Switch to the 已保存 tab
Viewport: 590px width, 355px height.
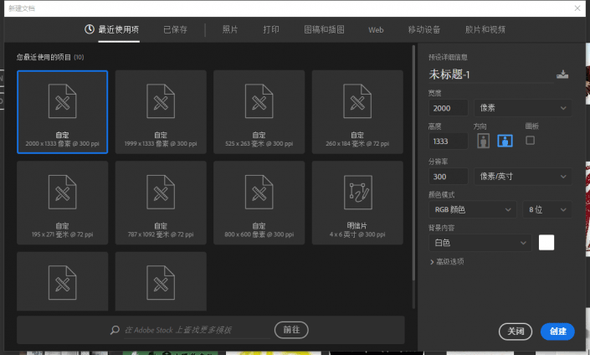click(x=175, y=29)
